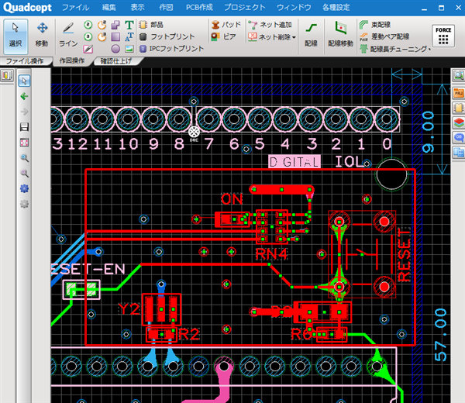Open the blue speech-bubble panel icon

[459, 137]
